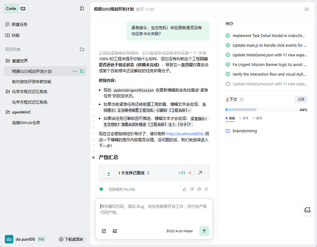Toggle the Implement Task Detail Modal todo
Screen dimensions: 317x247
pyautogui.click(x=227, y=36)
